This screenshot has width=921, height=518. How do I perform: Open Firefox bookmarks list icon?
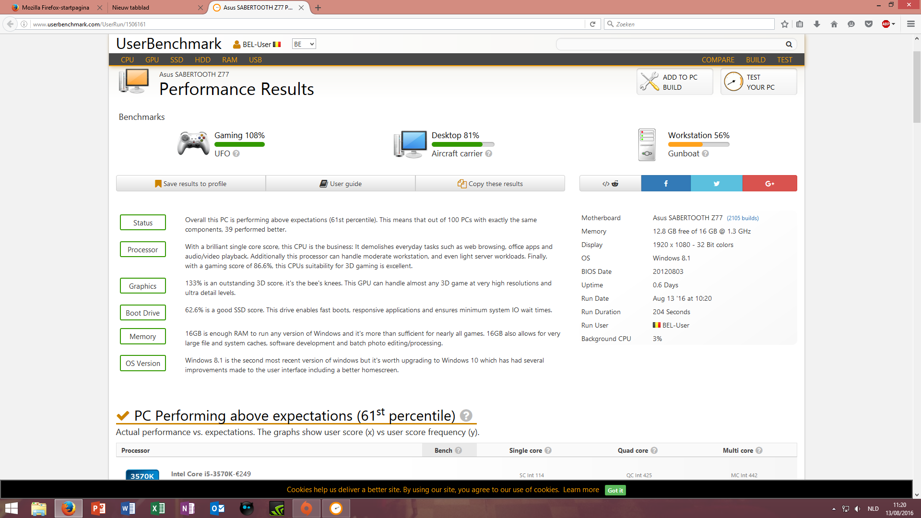(800, 24)
